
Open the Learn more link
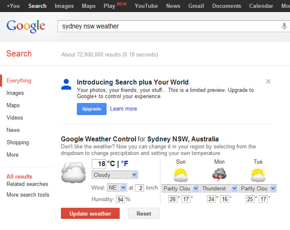123,108
